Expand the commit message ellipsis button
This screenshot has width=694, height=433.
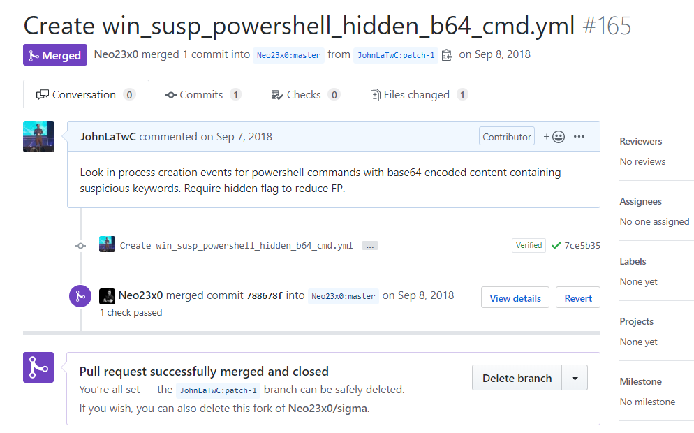coord(370,246)
